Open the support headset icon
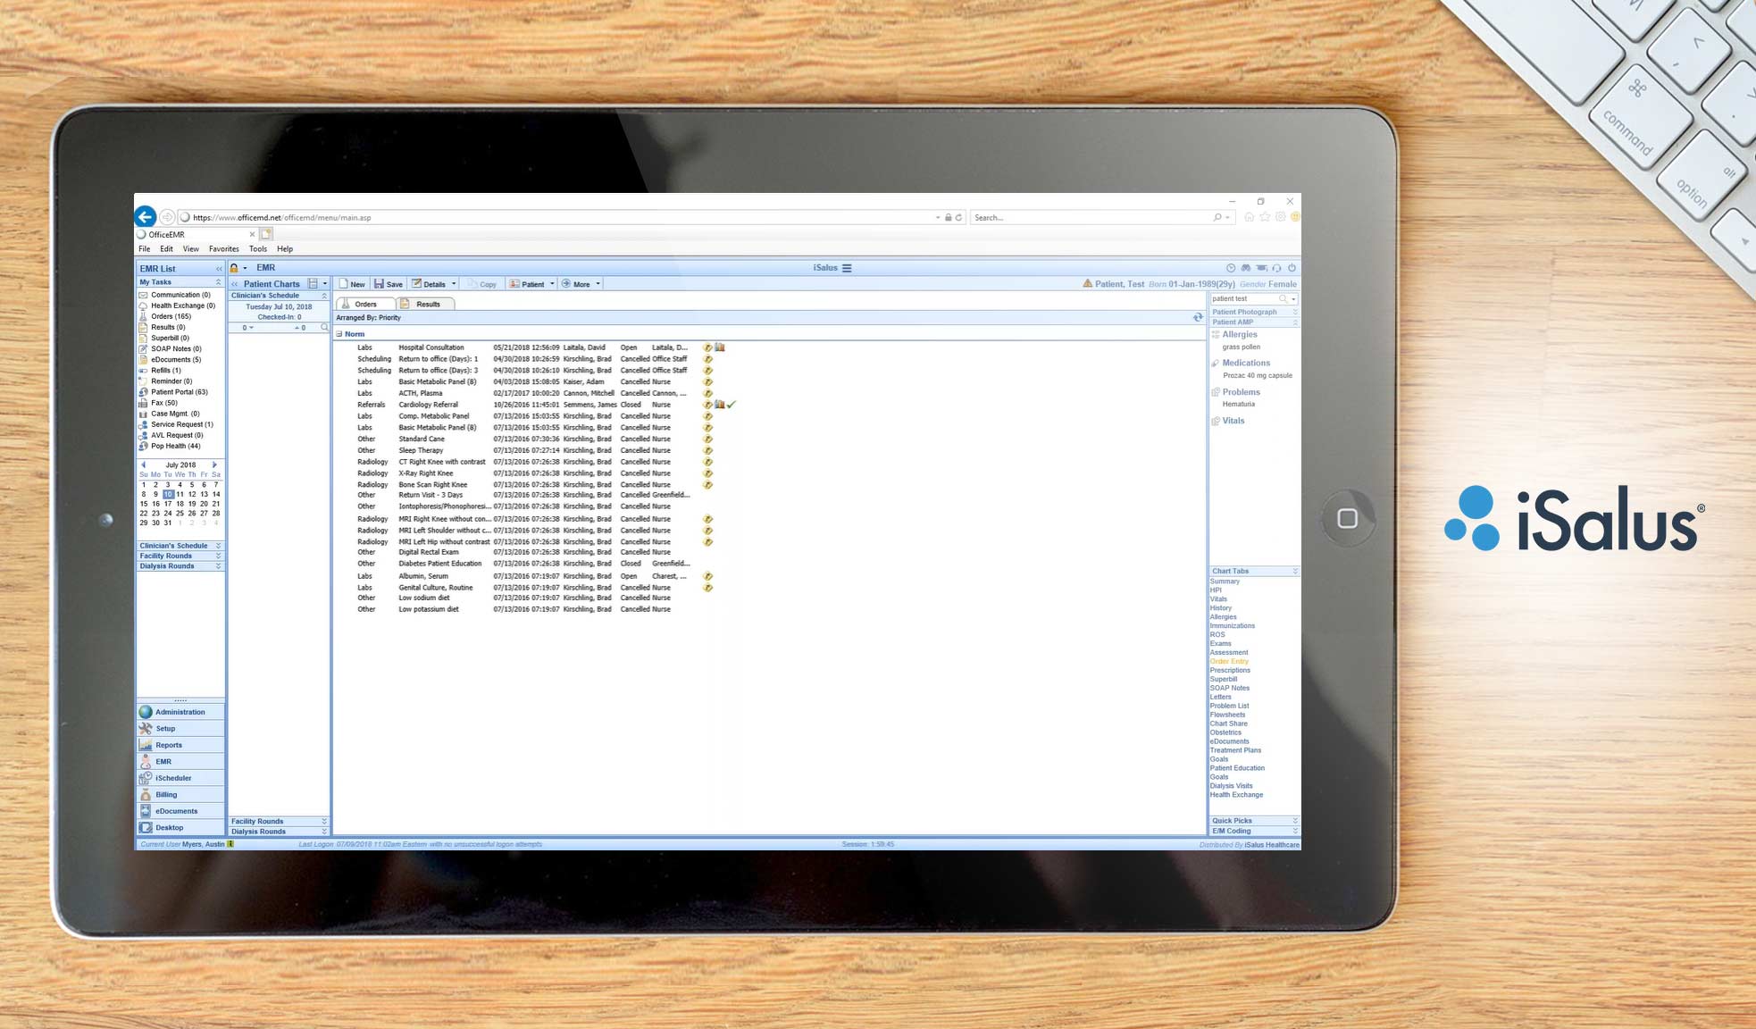Viewport: 1756px width, 1029px height. click(1276, 268)
